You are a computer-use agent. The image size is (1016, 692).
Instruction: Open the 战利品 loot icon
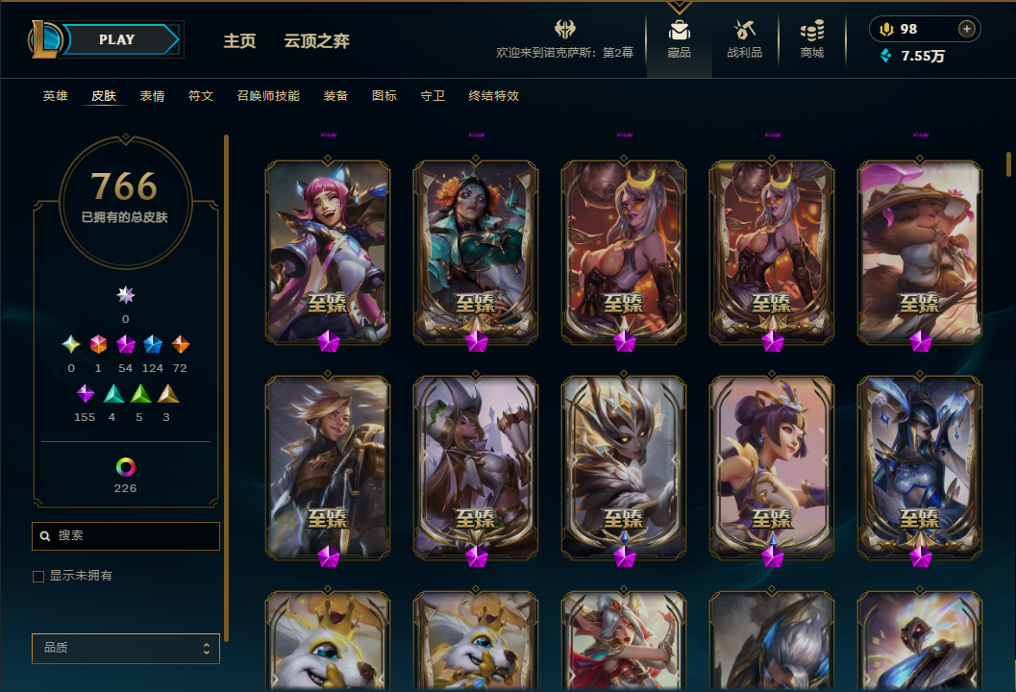745,30
